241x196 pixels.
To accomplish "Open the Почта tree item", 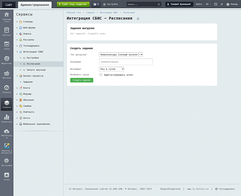I will pyautogui.click(x=26, y=118).
